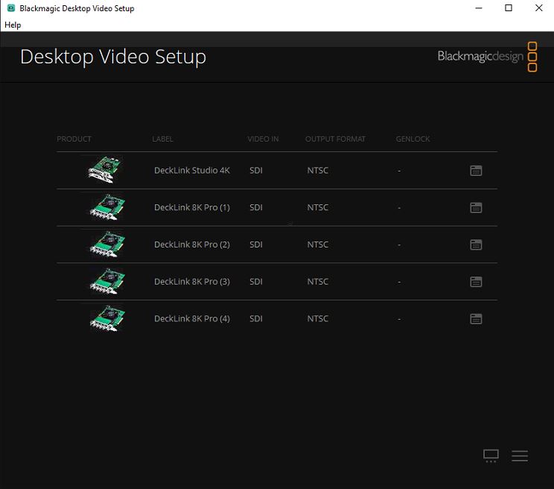
Task: Maximize the Blackmagic Desktop Video Setup window
Action: pos(509,7)
